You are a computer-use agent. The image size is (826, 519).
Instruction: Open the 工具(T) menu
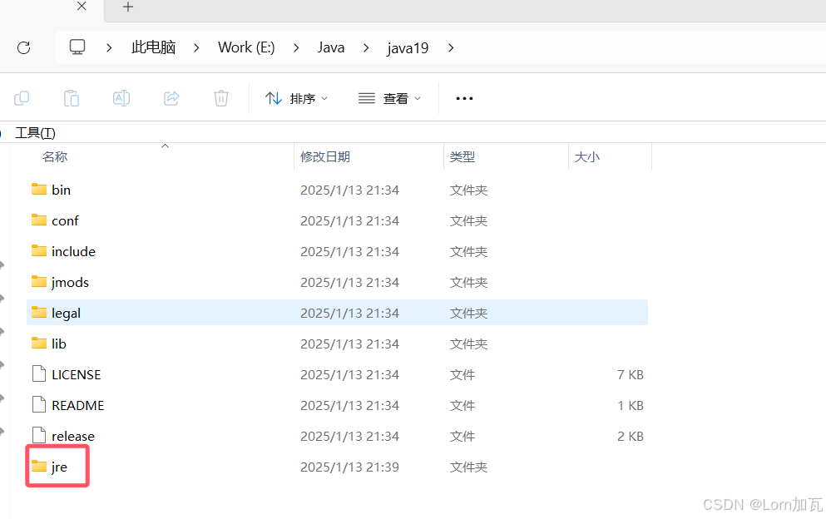[35, 132]
